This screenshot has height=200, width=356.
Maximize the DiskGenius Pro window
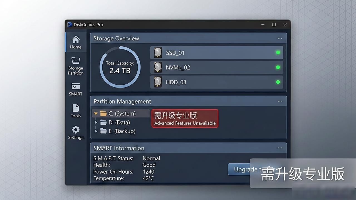tap(274, 24)
